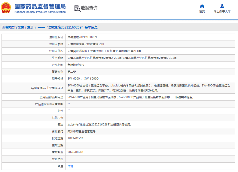This screenshot has height=172, width=238.
Task: Open 网上办事大厅 via the person icon
Action: (222, 6)
